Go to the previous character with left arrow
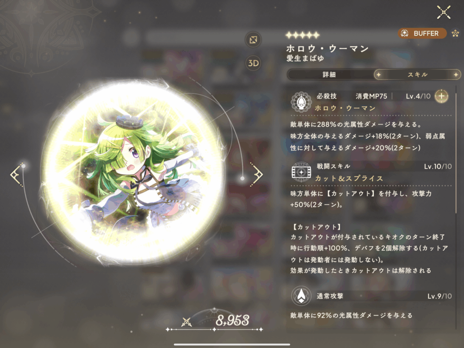 point(17,174)
